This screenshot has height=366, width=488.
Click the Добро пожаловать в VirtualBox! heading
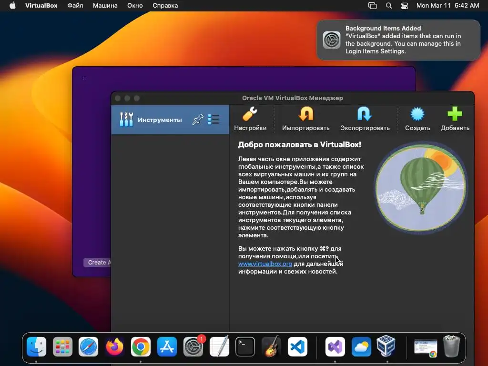pos(299,145)
